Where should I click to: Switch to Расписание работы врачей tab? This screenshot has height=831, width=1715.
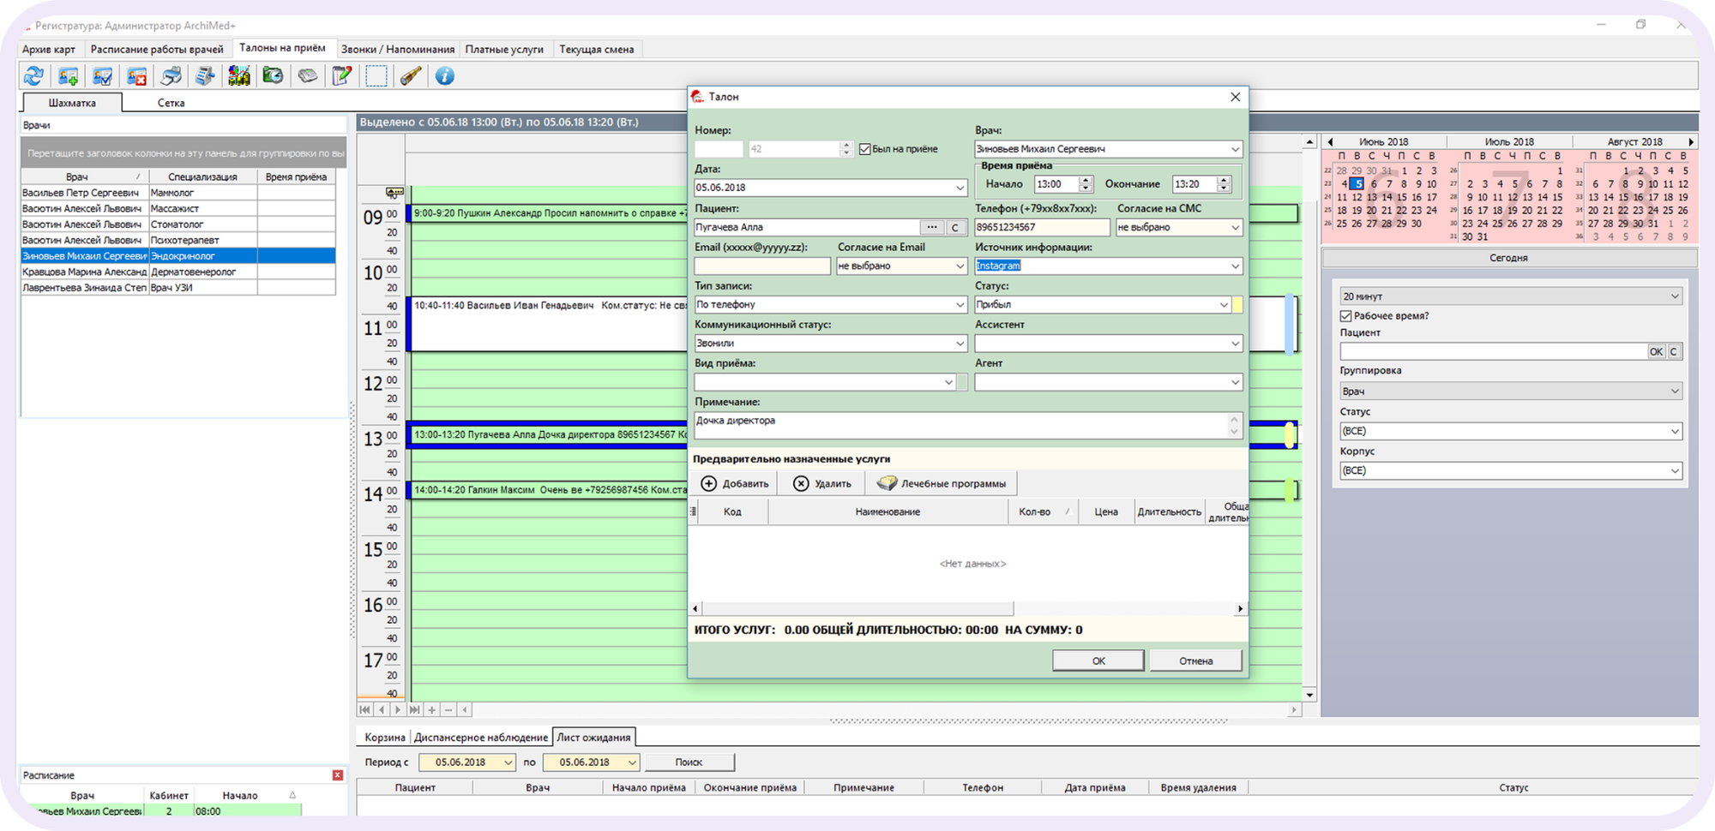coord(157,50)
